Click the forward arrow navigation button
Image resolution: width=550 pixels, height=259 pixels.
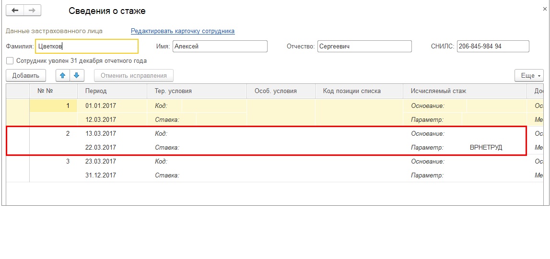tap(32, 10)
